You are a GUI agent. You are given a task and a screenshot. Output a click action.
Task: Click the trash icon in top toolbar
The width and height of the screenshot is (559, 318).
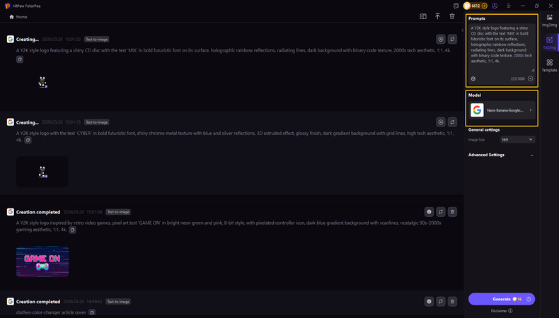(452, 16)
